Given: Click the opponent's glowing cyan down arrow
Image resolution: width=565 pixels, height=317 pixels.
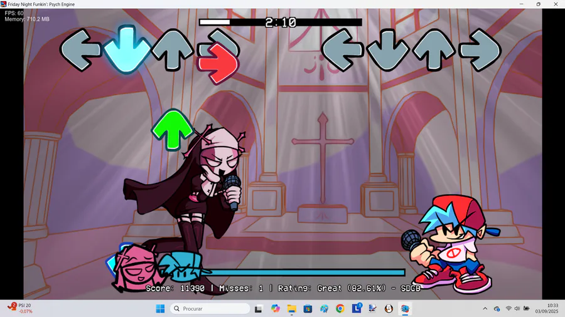Looking at the screenshot, I should (x=127, y=49).
